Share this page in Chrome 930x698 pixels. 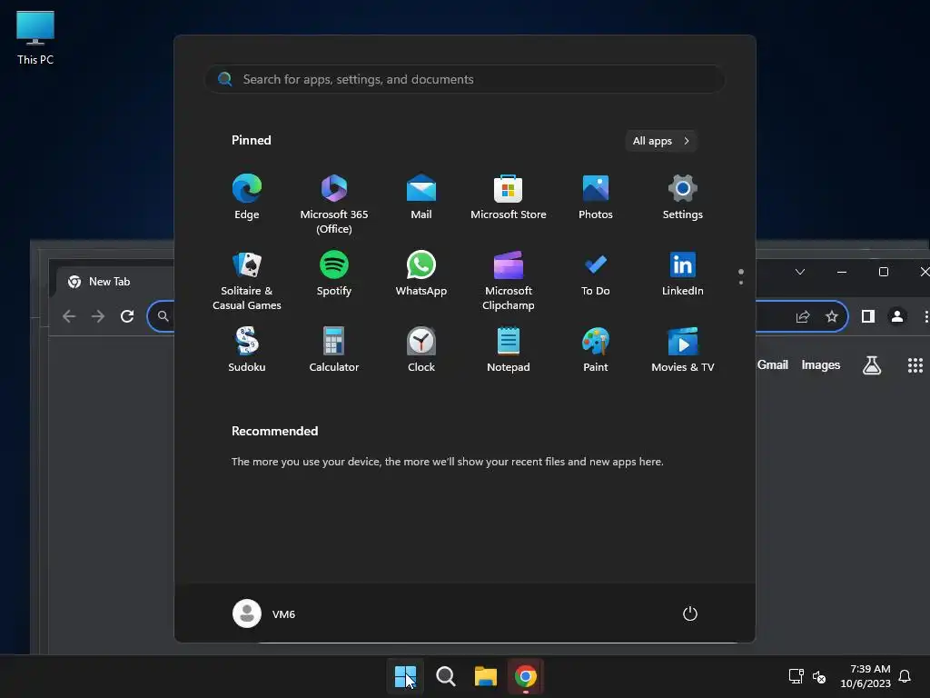(803, 316)
